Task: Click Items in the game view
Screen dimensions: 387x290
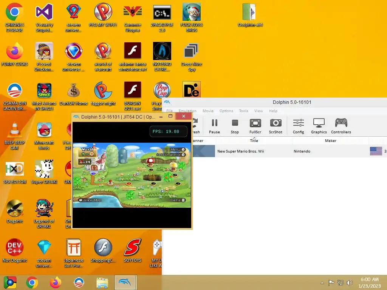Action: (x=178, y=200)
